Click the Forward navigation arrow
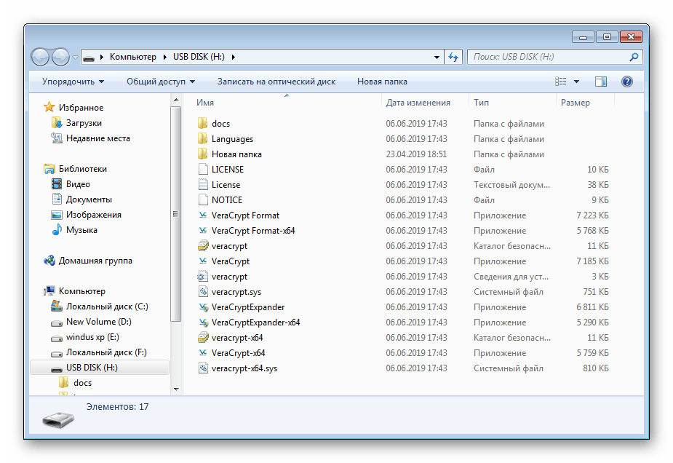Image resolution: width=673 pixels, height=463 pixels. pyautogui.click(x=60, y=57)
